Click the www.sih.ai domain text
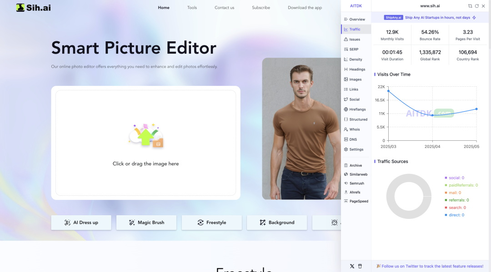The height and width of the screenshot is (272, 491). (x=430, y=6)
